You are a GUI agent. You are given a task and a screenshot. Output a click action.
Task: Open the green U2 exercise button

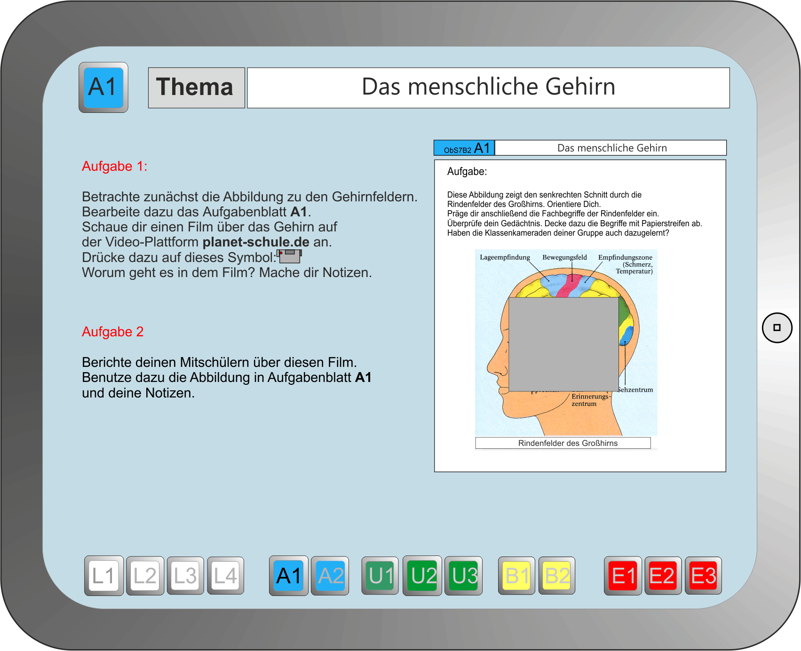tap(422, 576)
